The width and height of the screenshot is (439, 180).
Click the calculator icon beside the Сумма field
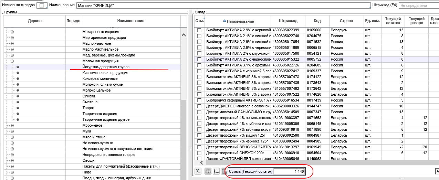tap(224, 171)
